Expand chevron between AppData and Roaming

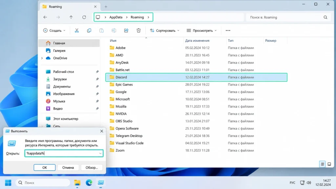(127, 17)
